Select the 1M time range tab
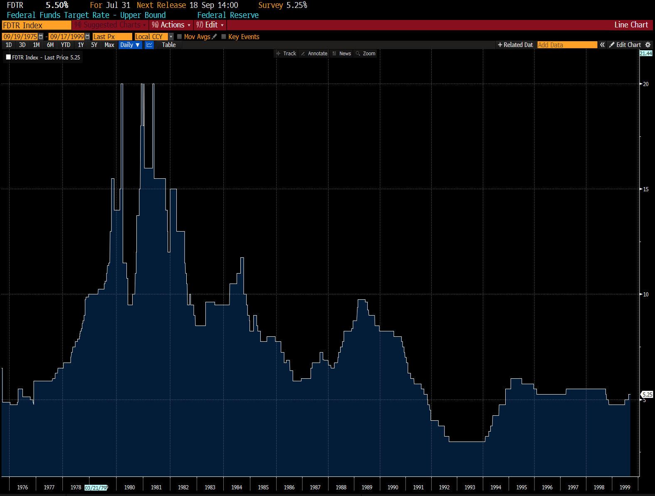655x496 pixels. coord(36,45)
